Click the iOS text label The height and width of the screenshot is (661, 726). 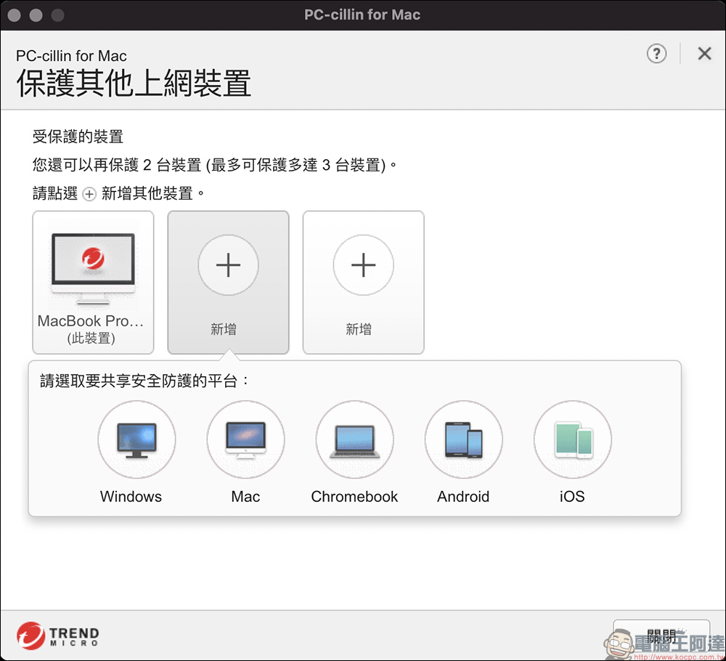572,497
